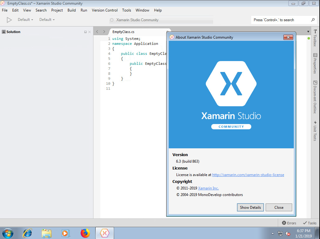This screenshot has width=320, height=239.
Task: Open the xamarin-studio-license link
Action: coord(248,175)
